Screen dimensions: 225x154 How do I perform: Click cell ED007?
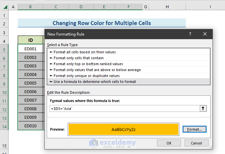pos(30,100)
